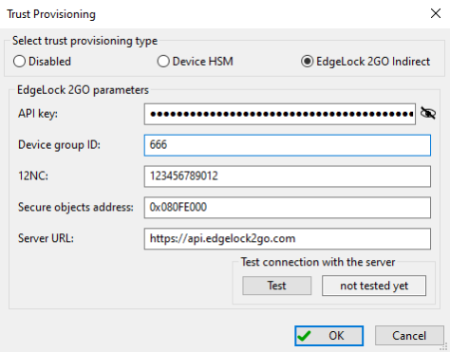The image size is (450, 352).
Task: Click the resize grip in dialog corner
Action: (443, 347)
